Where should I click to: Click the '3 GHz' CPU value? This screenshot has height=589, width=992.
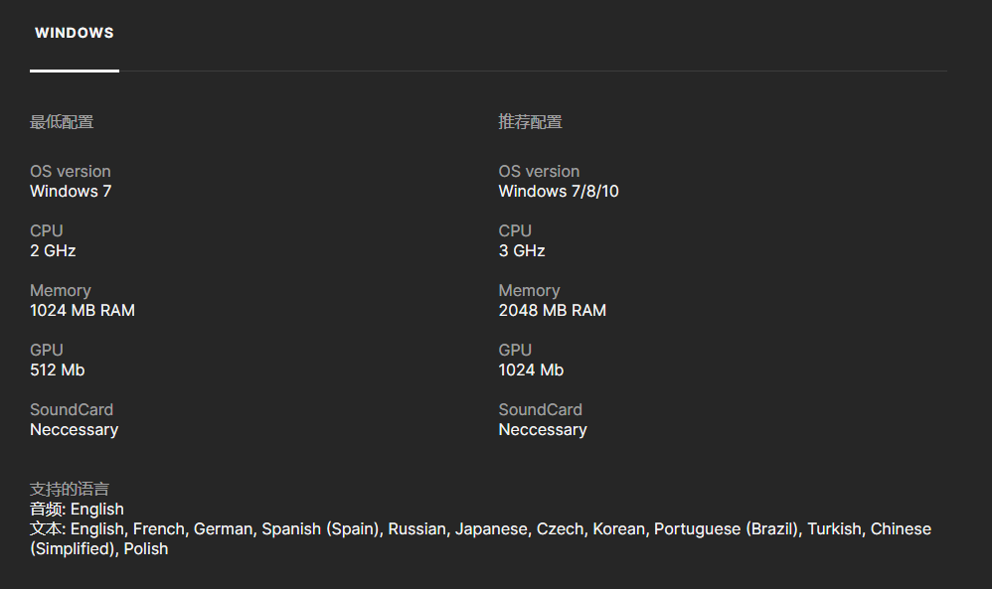click(522, 251)
